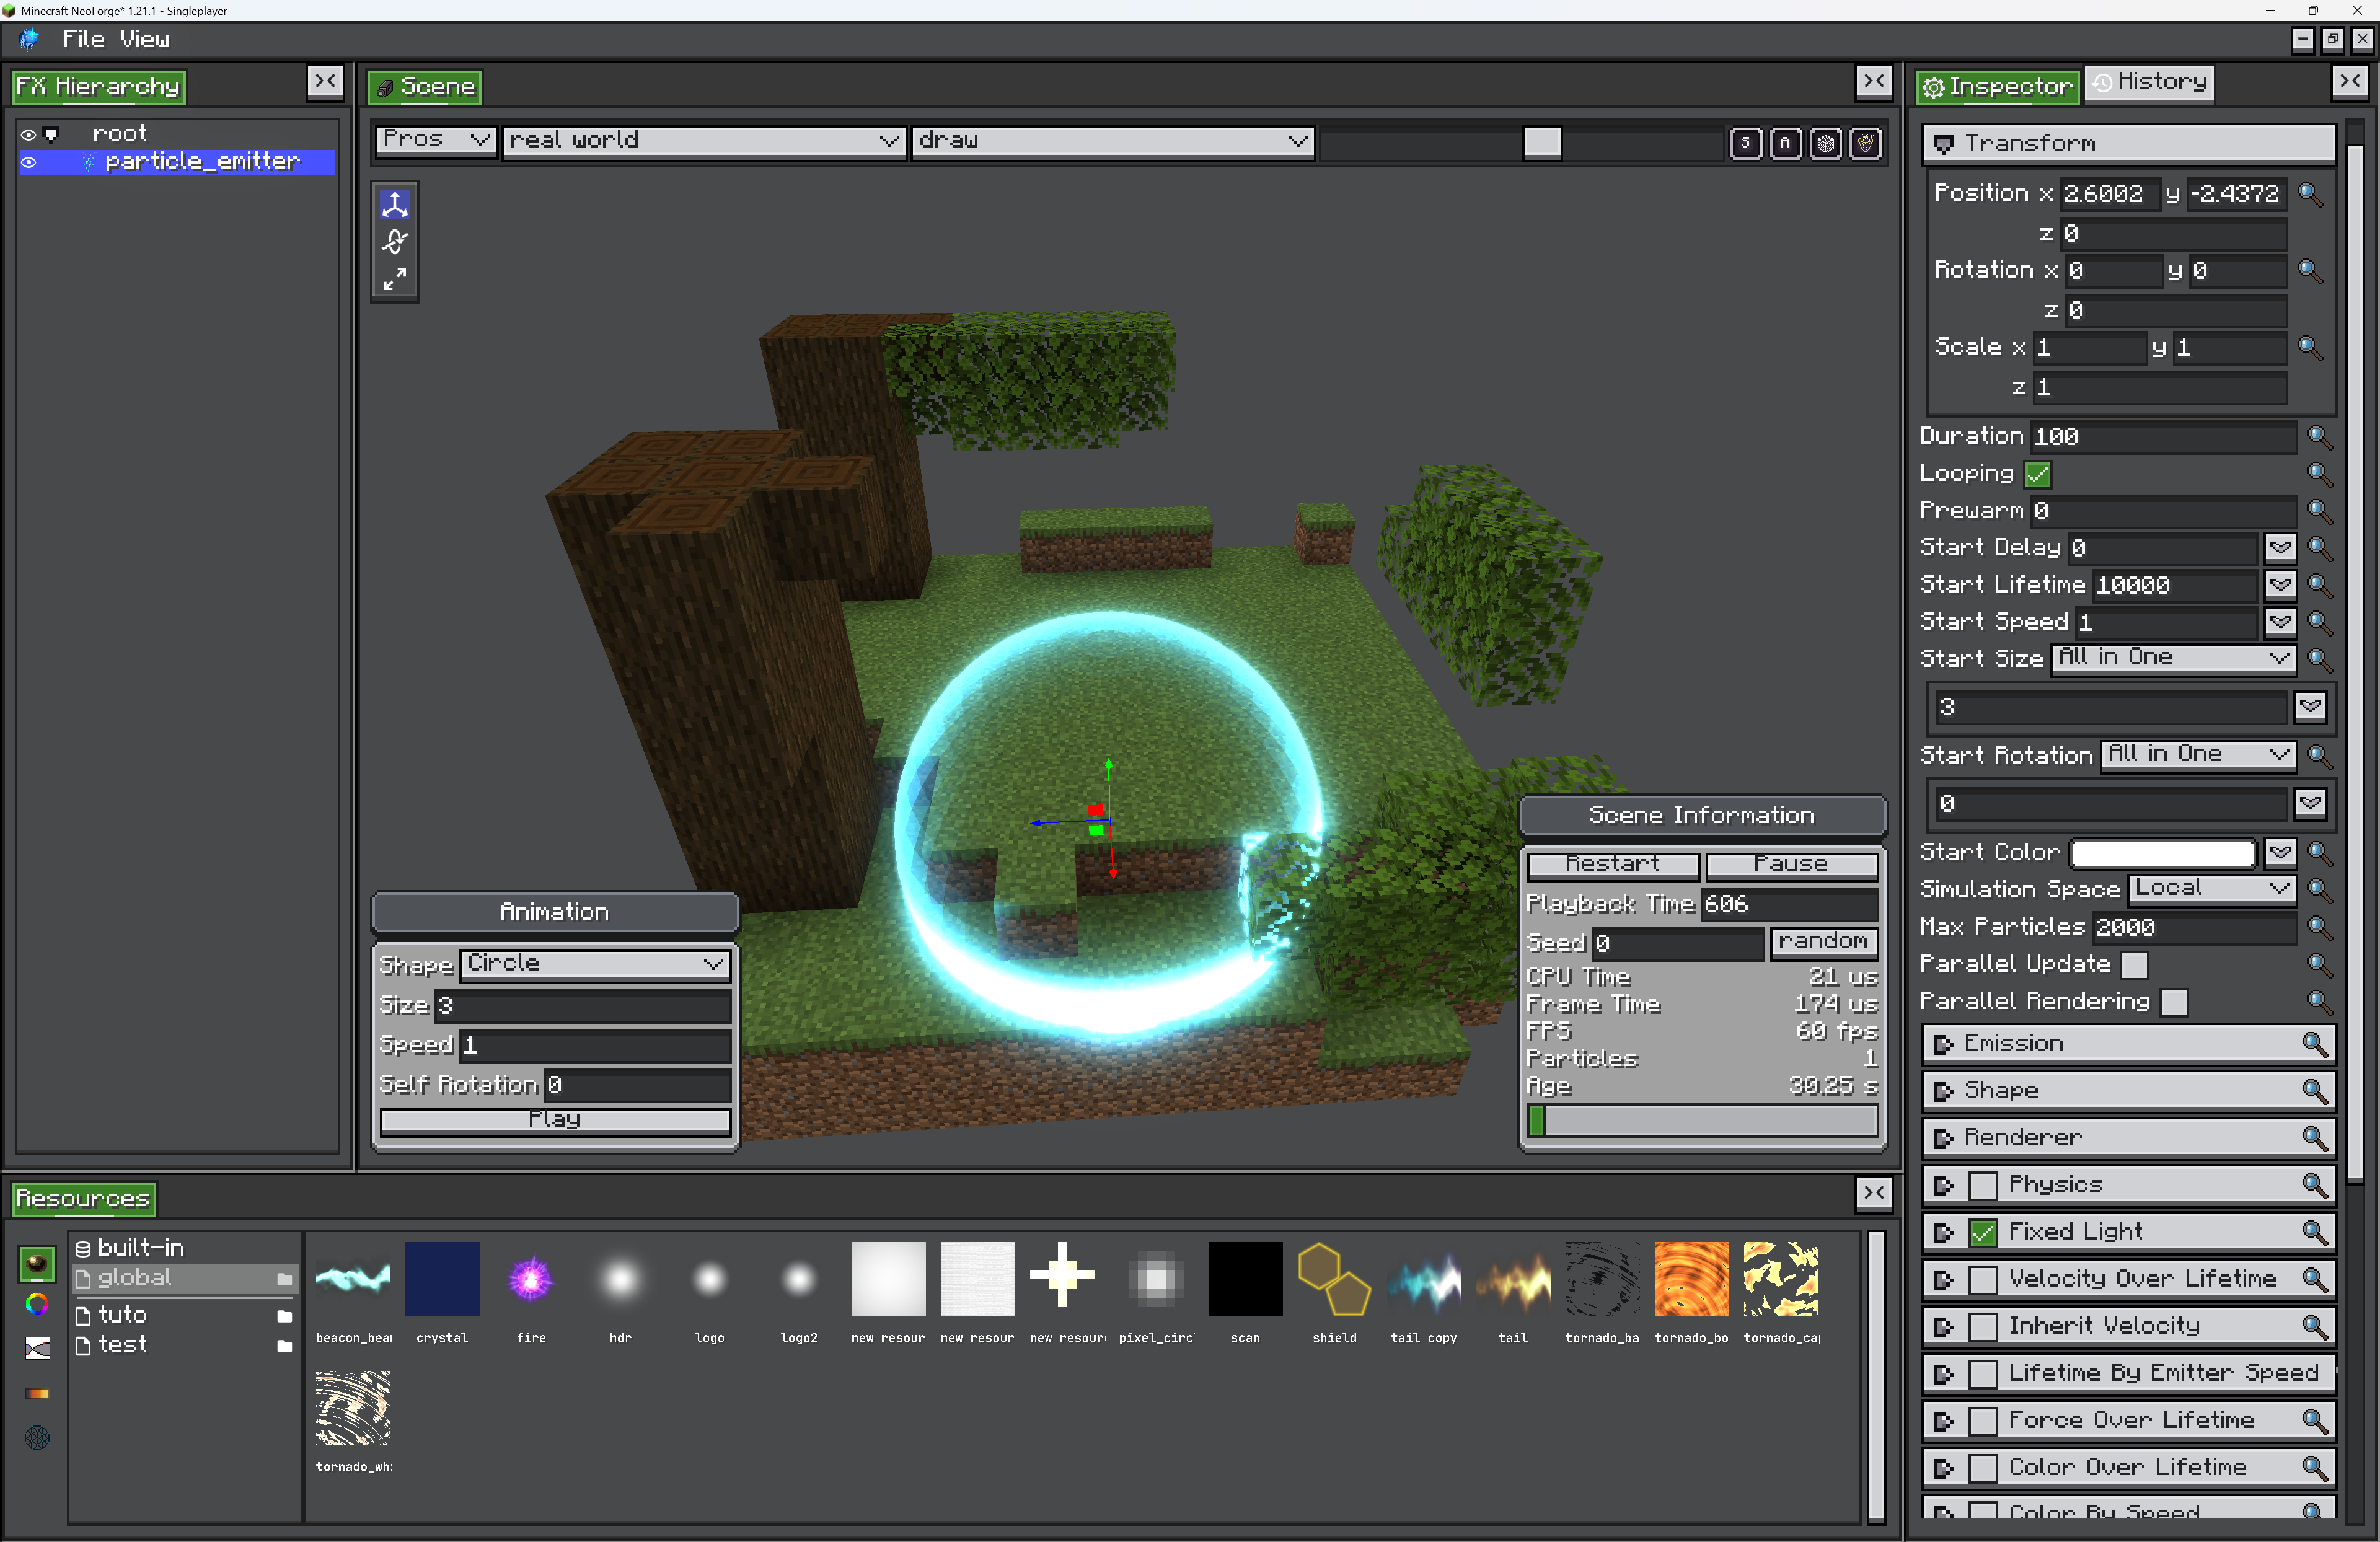Click the S toggle button in Scene toolbar
The height and width of the screenshot is (1542, 2380).
click(1745, 143)
